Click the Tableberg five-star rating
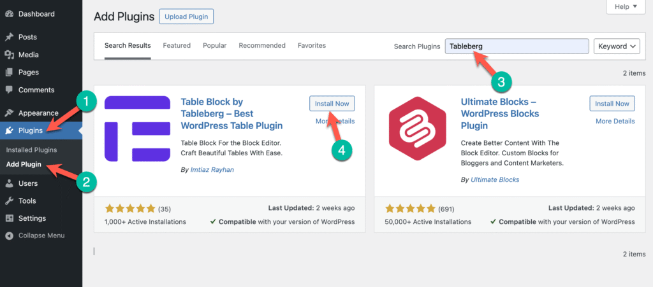Screen dimensions: 653x287 (130, 209)
